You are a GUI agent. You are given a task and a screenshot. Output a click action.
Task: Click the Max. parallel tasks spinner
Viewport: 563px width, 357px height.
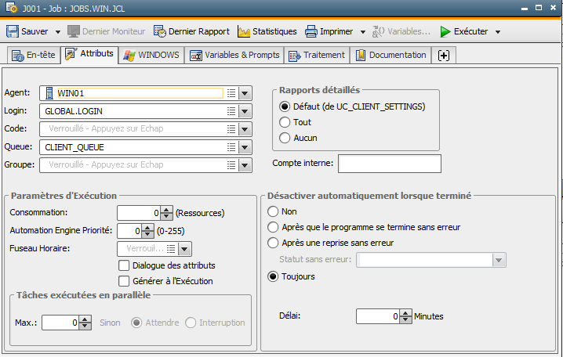point(85,323)
